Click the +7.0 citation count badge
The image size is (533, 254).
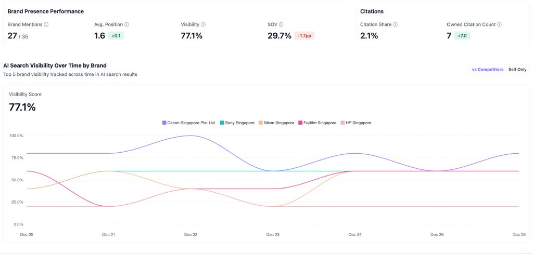462,36
